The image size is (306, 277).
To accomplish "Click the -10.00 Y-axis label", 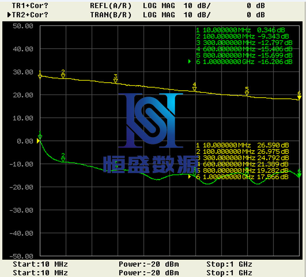I will [x=21, y=164].
